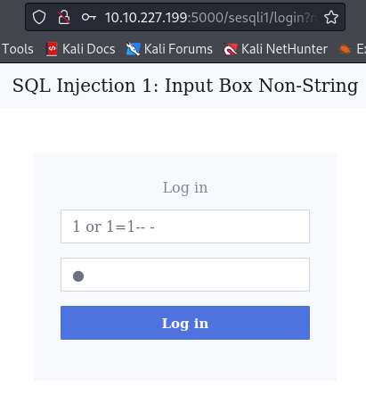
Task: Click the Kali Forums bookmark icon
Action: point(133,49)
